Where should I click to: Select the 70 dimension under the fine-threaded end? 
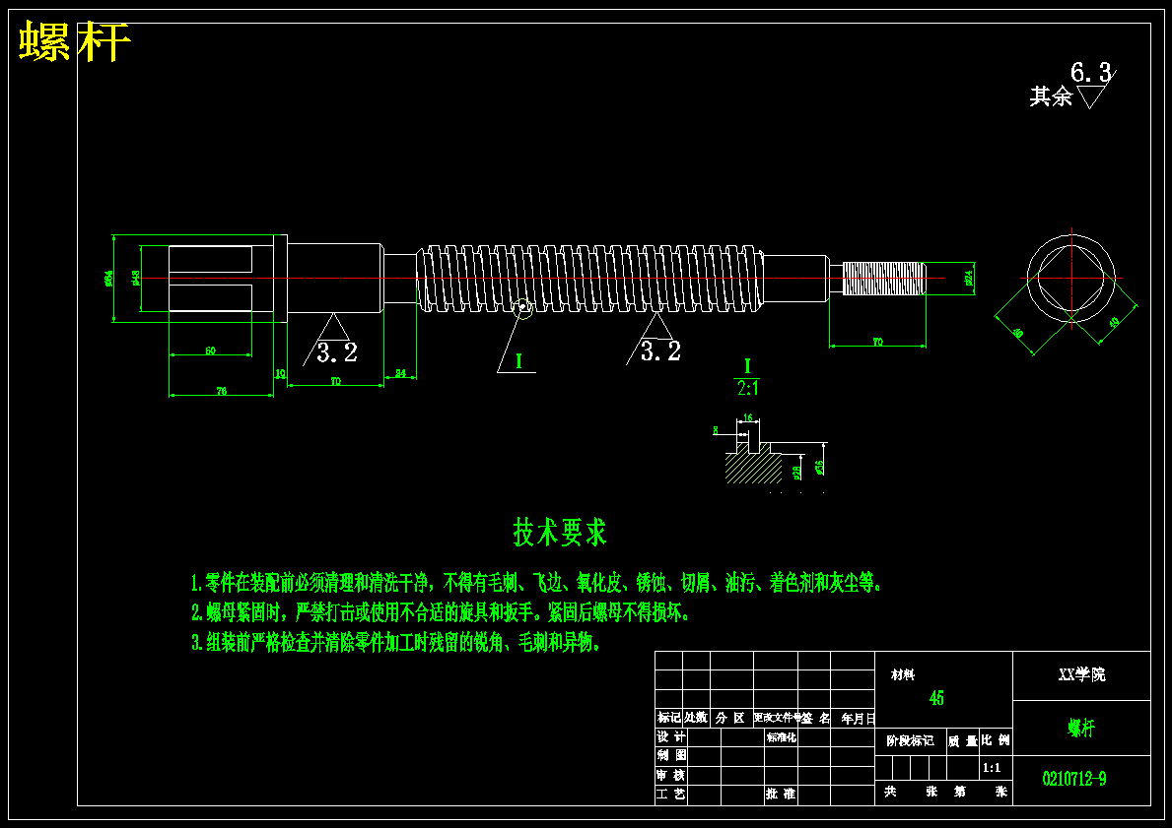pyautogui.click(x=877, y=342)
